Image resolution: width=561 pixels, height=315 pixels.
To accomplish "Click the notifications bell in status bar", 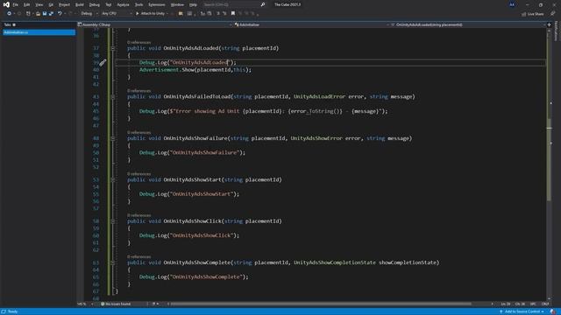I will pyautogui.click(x=553, y=311).
